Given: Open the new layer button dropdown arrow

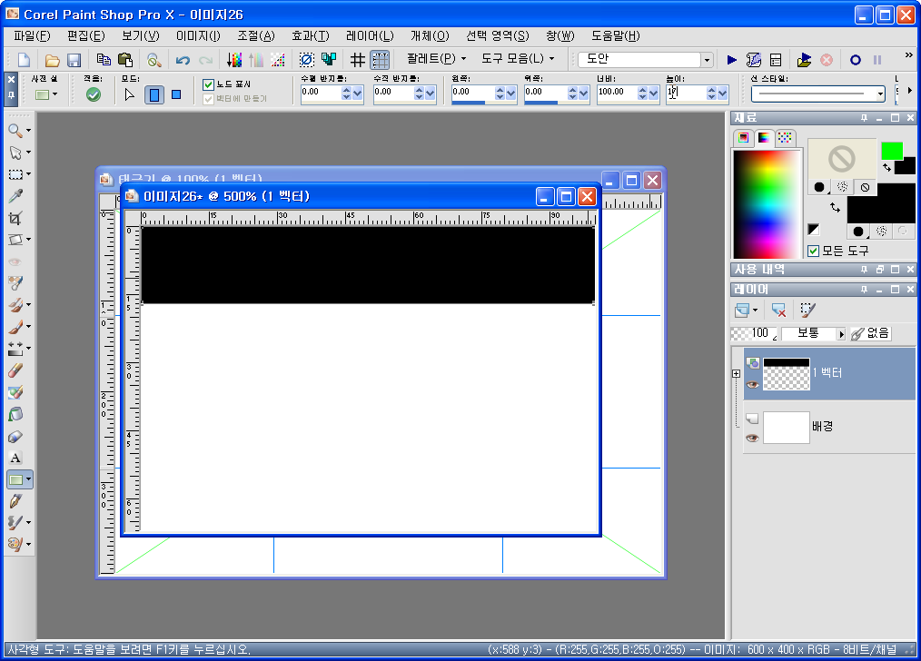Looking at the screenshot, I should click(x=755, y=310).
